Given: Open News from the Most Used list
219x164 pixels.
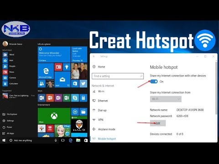Looking at the screenshot, I should (x=8, y=72).
